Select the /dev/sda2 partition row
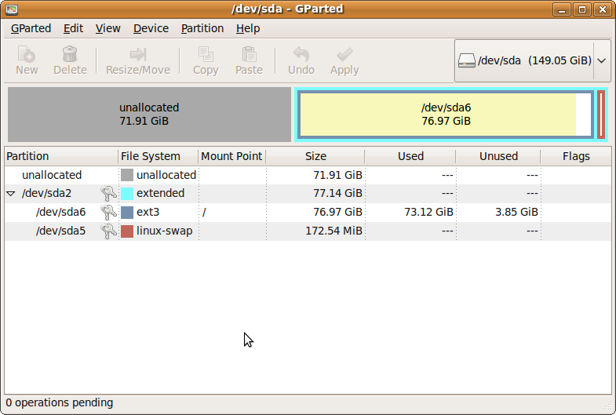This screenshot has width=616, height=415. click(x=308, y=194)
